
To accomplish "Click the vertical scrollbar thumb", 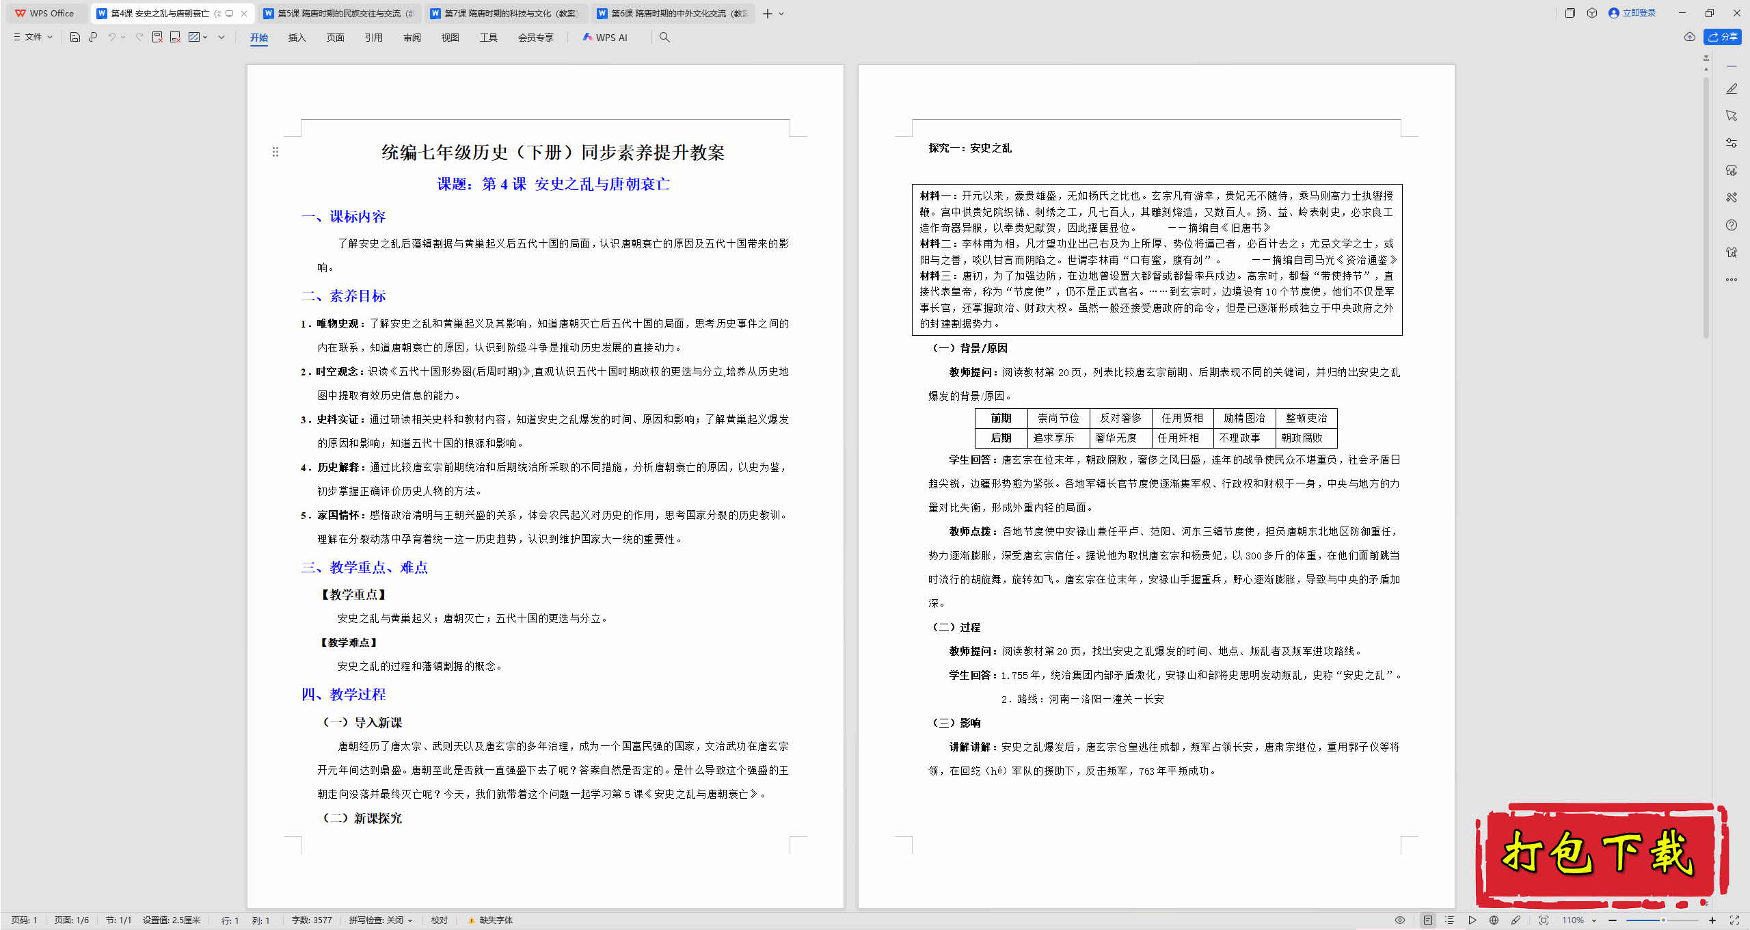I will tap(1706, 207).
